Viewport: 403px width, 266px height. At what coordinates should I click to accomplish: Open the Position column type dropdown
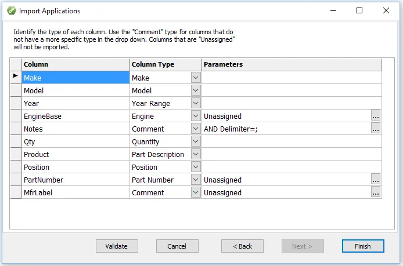[x=196, y=167]
